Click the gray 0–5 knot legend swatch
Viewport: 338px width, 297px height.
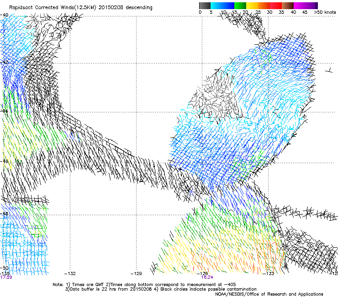click(205, 5)
